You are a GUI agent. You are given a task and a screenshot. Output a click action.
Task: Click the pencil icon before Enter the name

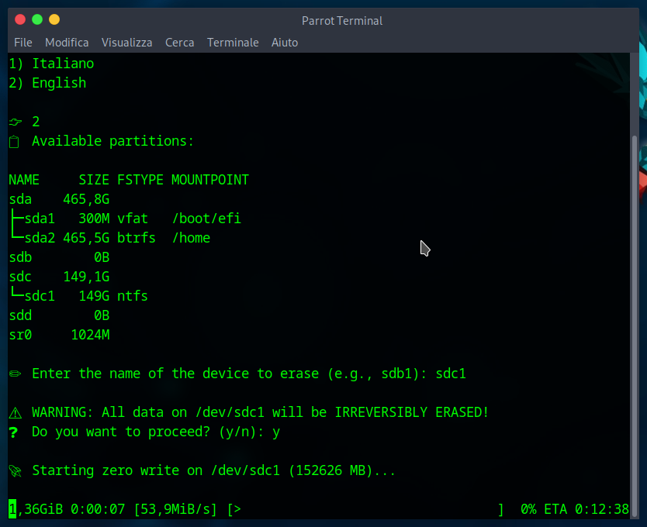point(15,374)
